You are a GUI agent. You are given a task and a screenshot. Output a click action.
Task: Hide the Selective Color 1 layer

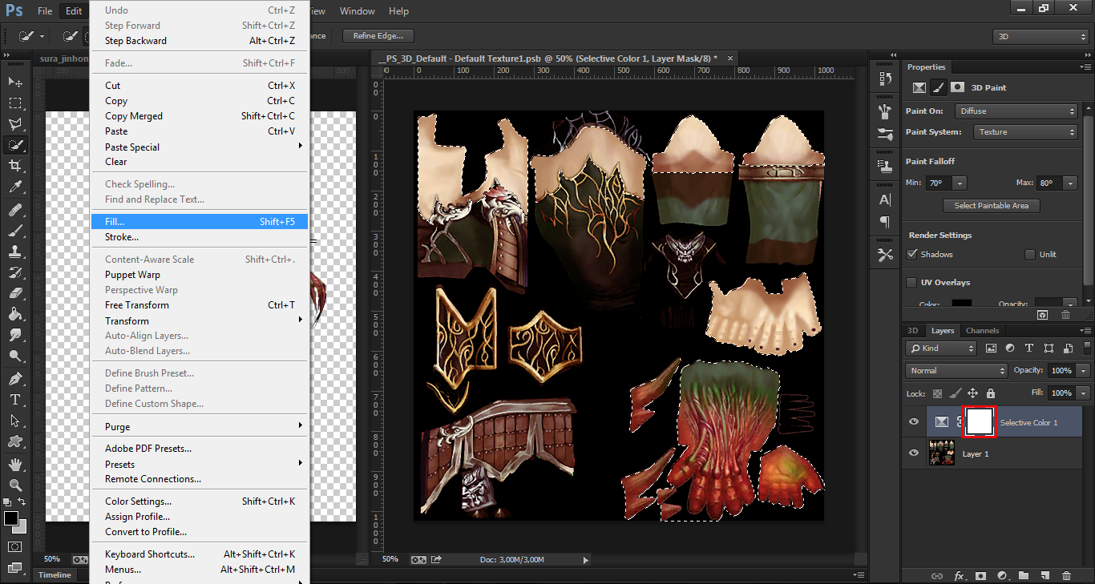click(914, 422)
